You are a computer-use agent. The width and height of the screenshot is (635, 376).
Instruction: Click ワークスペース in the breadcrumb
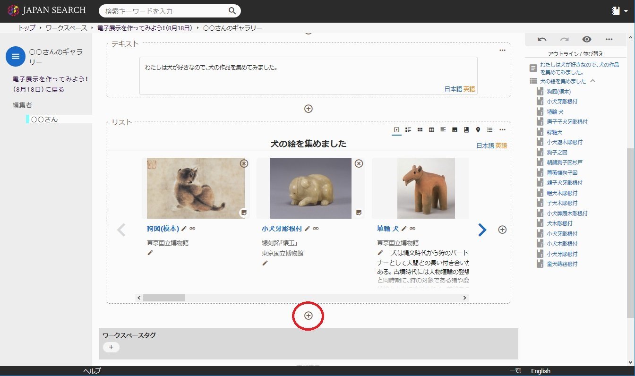pos(66,28)
